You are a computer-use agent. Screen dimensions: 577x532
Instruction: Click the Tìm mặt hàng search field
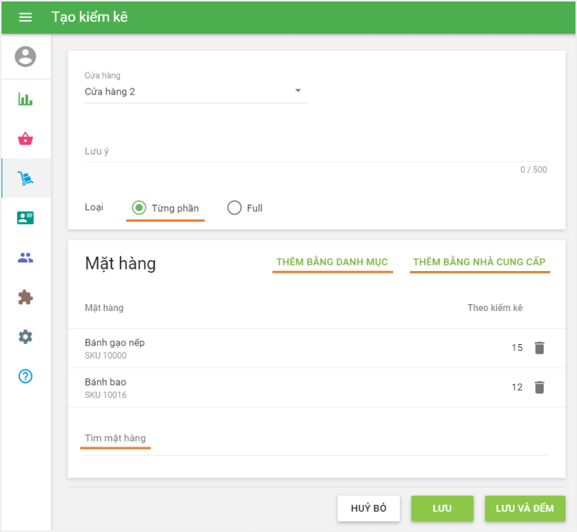point(315,439)
